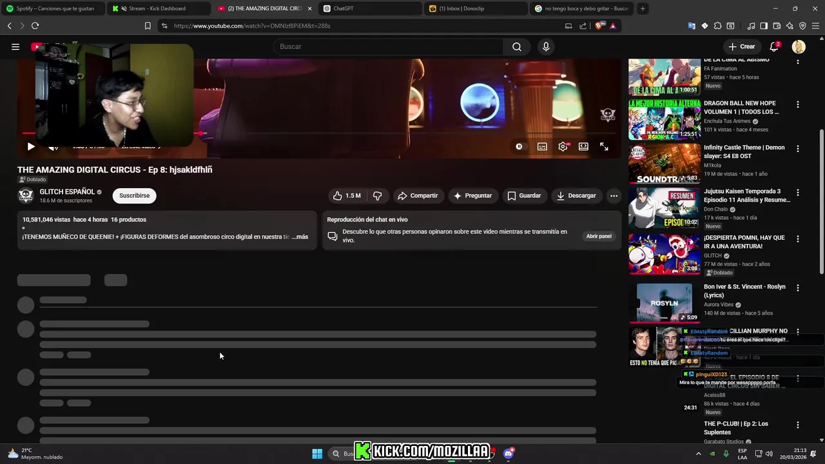Close THE AMAZING DIGITAL CIRCUS tab

click(309, 8)
